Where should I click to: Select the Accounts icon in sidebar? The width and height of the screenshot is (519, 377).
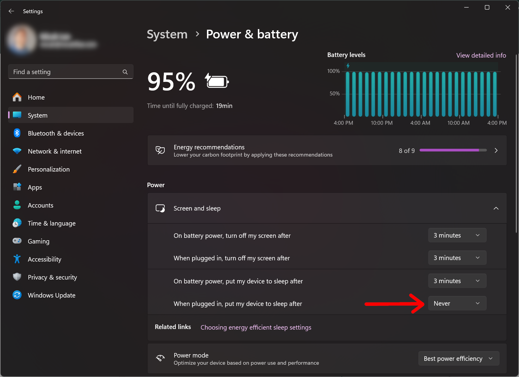[x=17, y=205]
